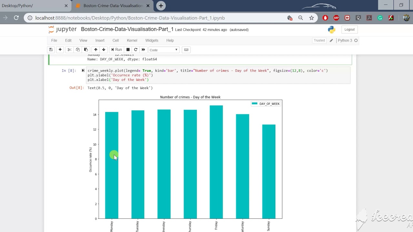The image size is (413, 232).
Task: Click the kernel idle circle indicator
Action: pyautogui.click(x=356, y=40)
